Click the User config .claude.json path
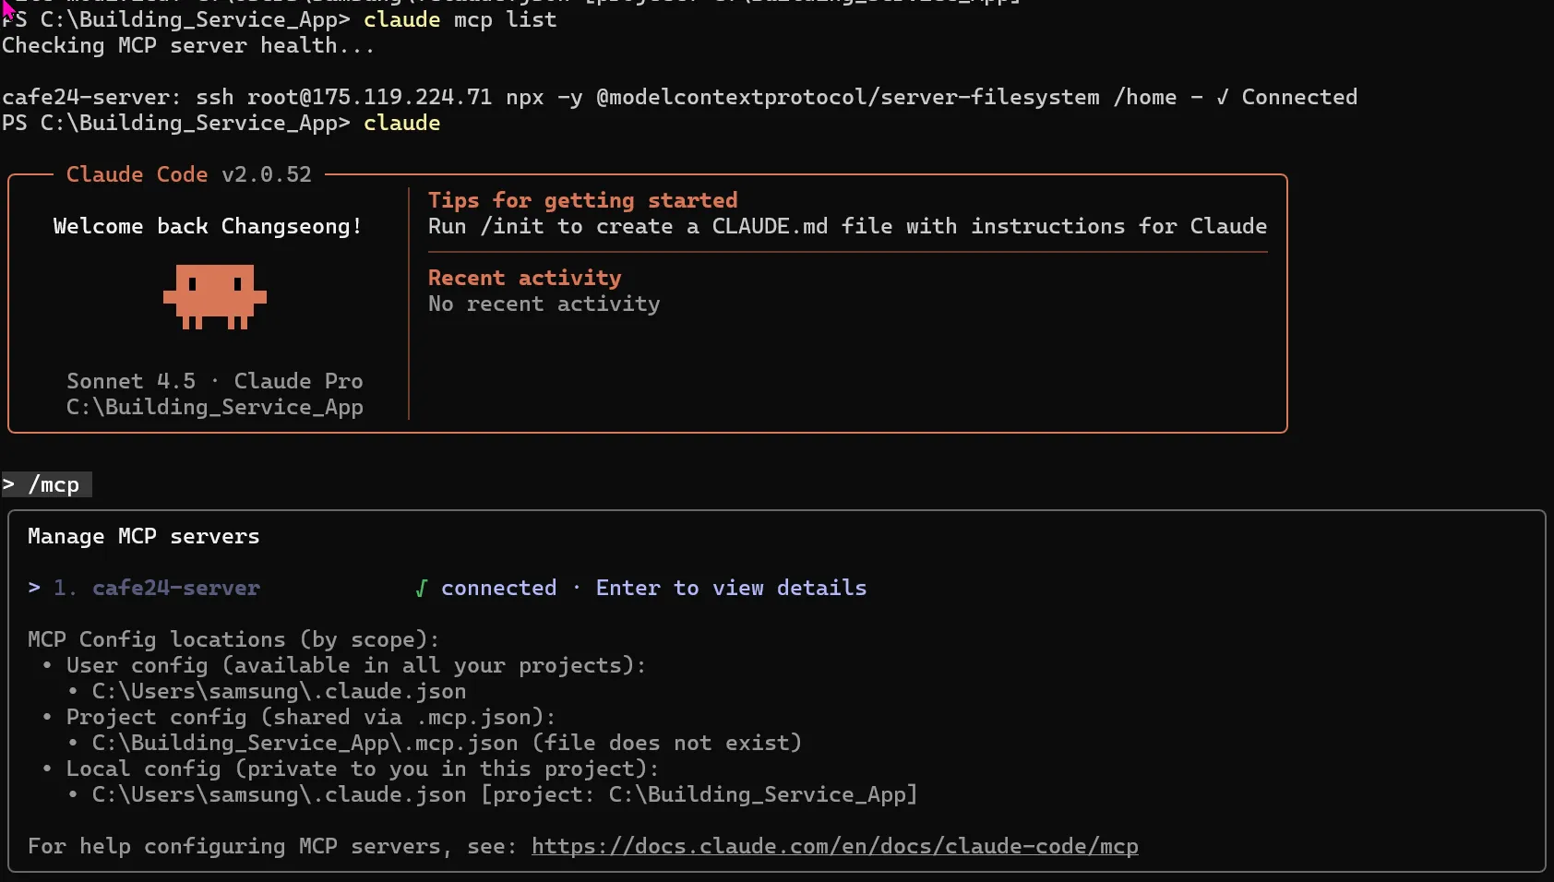The width and height of the screenshot is (1554, 882). coord(279,692)
